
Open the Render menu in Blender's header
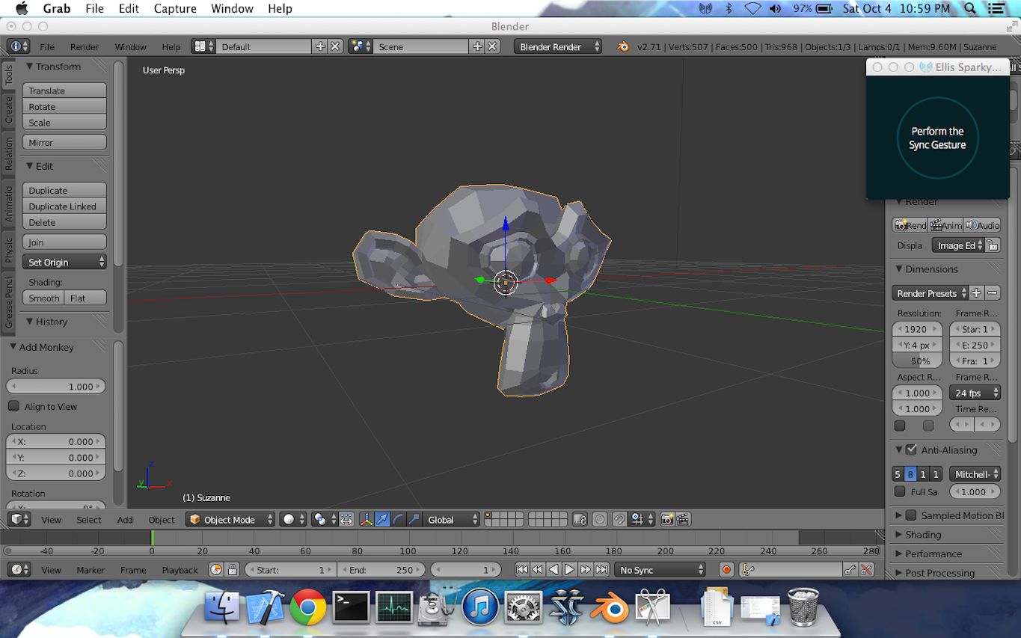84,46
